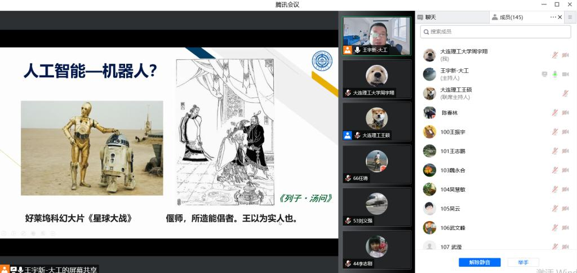Click the 66任涛 participant tile
This screenshot has height=273, width=577.
377,164
